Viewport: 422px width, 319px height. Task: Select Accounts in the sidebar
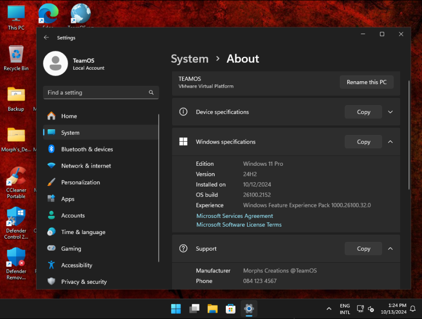(x=73, y=215)
